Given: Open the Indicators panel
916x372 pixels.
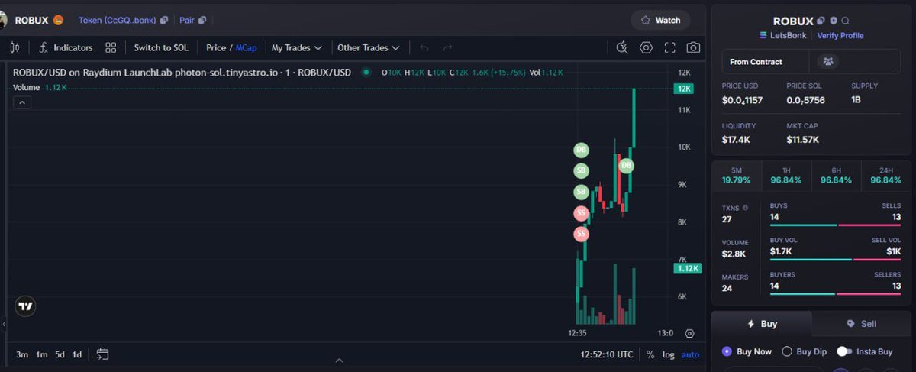Looking at the screenshot, I should click(66, 47).
